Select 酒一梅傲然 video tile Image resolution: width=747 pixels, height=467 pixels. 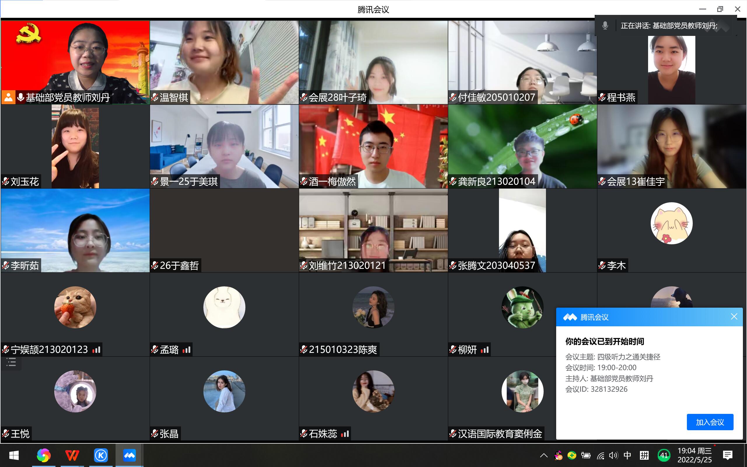coord(373,147)
